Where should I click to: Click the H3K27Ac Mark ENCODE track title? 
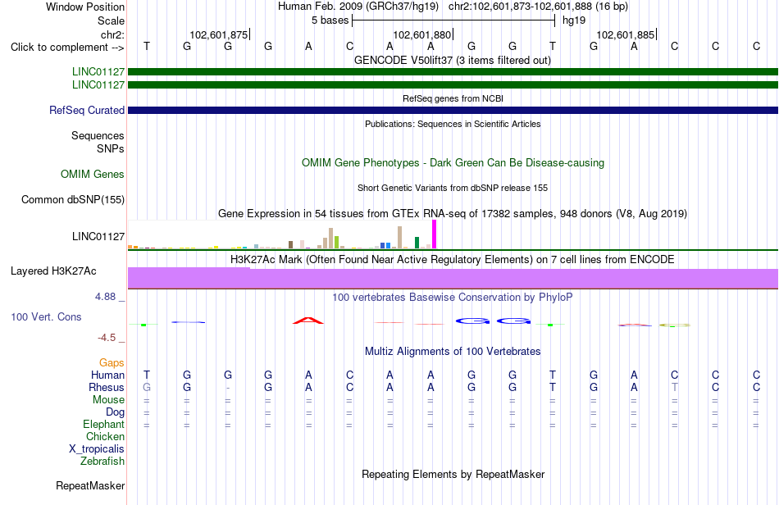point(452,260)
